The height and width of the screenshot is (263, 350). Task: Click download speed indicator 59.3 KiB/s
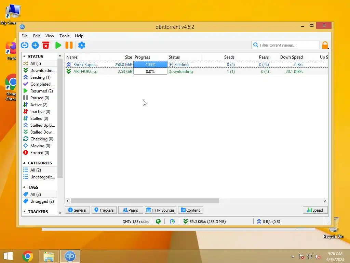204,222
